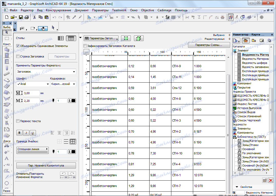
Task: Enable Перенос текста checkbox
Action: [x=18, y=121]
